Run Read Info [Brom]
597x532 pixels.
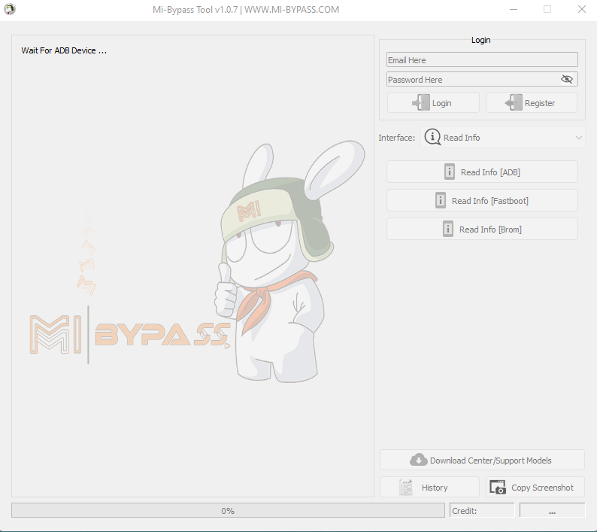(482, 229)
